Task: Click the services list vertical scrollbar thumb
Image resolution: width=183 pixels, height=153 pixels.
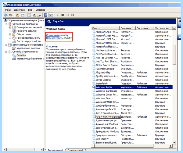Action: 174,55
